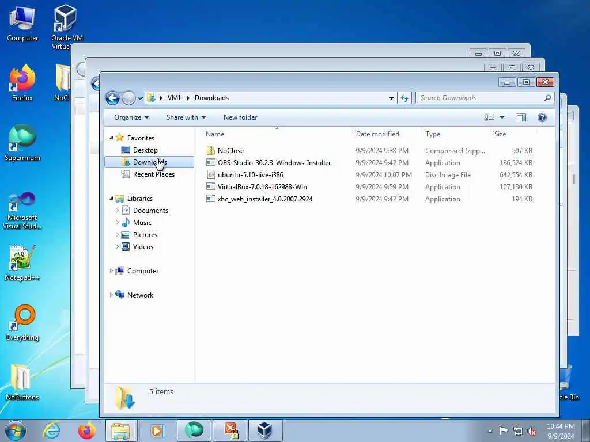
Task: Open Notepad++ desktop shortcut
Action: [22, 263]
